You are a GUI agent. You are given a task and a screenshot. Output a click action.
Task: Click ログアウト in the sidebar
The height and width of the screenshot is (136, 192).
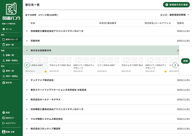click(x=9, y=123)
